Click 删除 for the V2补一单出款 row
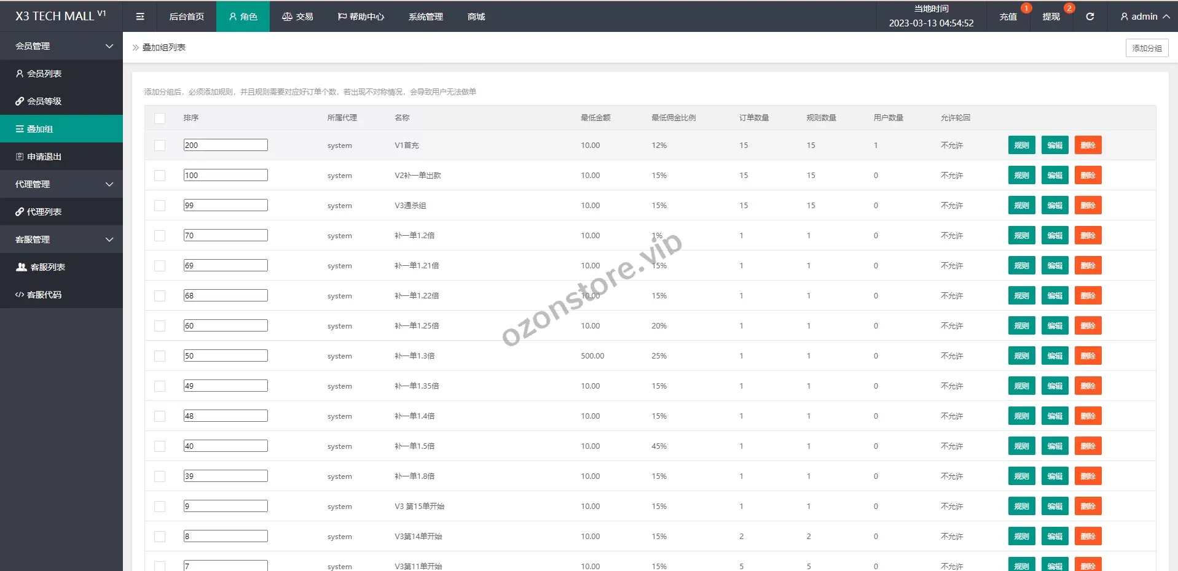1178x571 pixels. [x=1088, y=176]
